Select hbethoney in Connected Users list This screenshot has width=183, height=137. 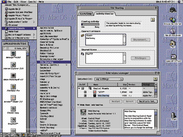tap(91, 38)
